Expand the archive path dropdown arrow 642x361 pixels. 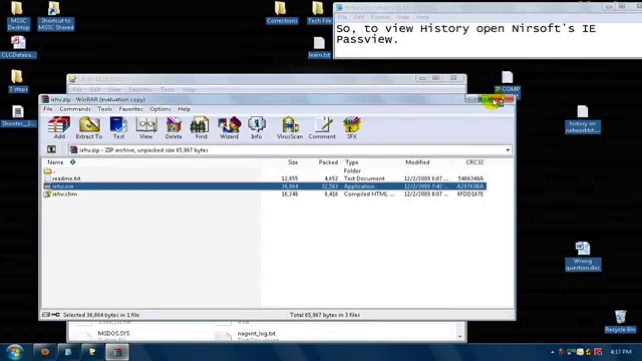[508, 150]
